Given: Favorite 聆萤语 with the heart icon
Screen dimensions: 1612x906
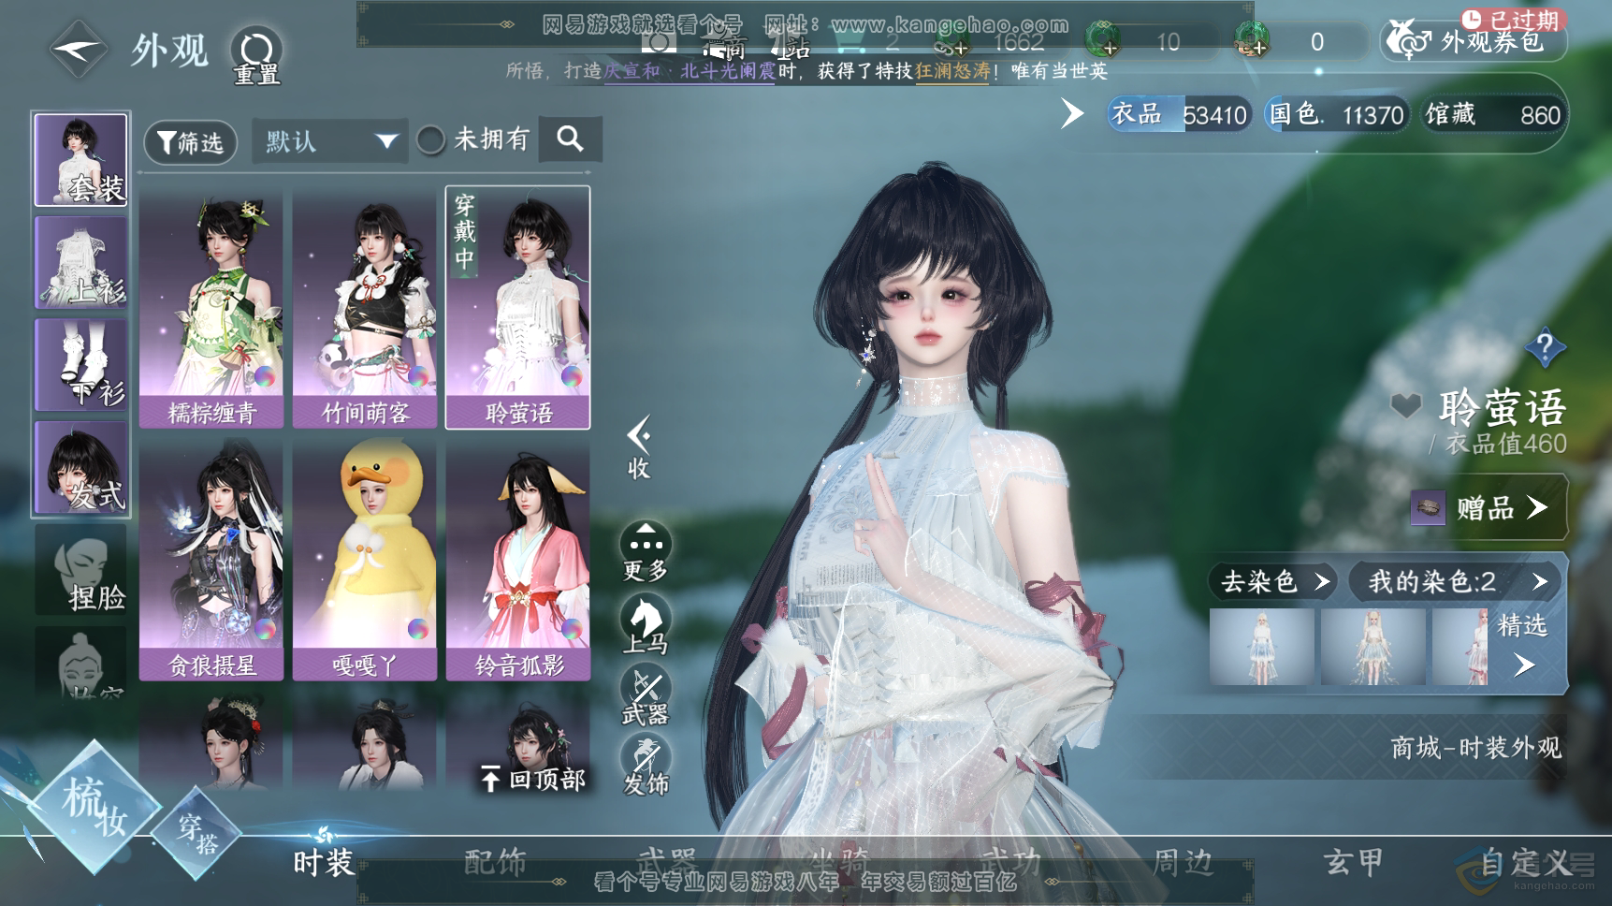Looking at the screenshot, I should (1405, 405).
